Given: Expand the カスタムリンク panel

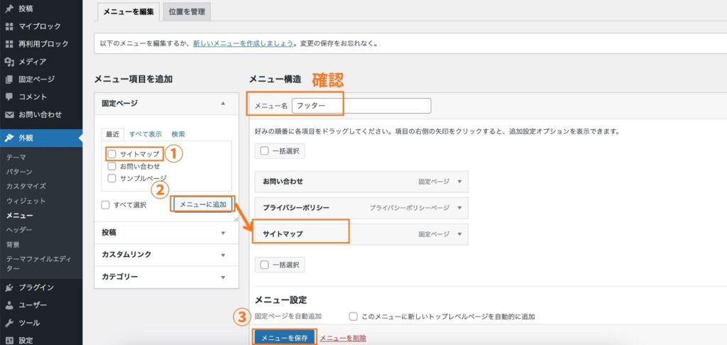Looking at the screenshot, I should tap(222, 254).
